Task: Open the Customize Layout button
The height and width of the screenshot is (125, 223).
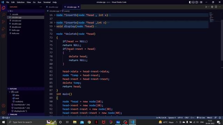Action: [201, 2]
